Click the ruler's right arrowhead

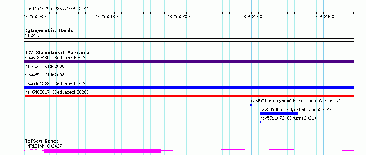tap(353, 13)
